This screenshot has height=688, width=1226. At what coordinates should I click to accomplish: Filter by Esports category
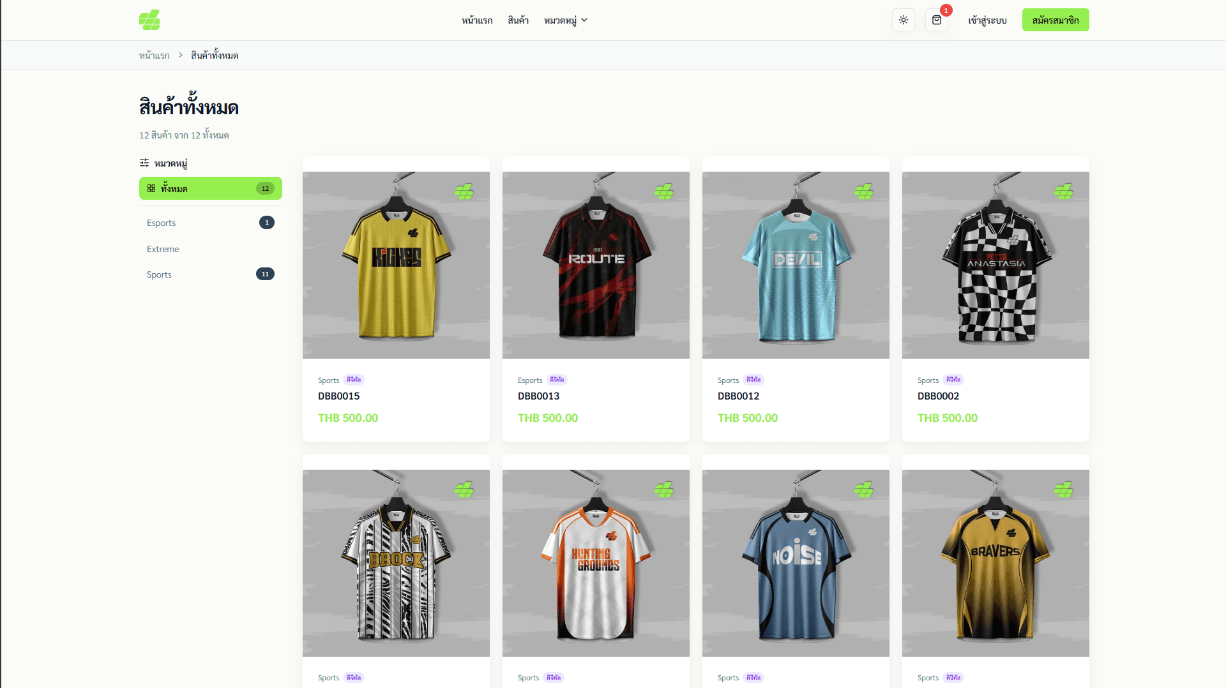[x=211, y=223]
